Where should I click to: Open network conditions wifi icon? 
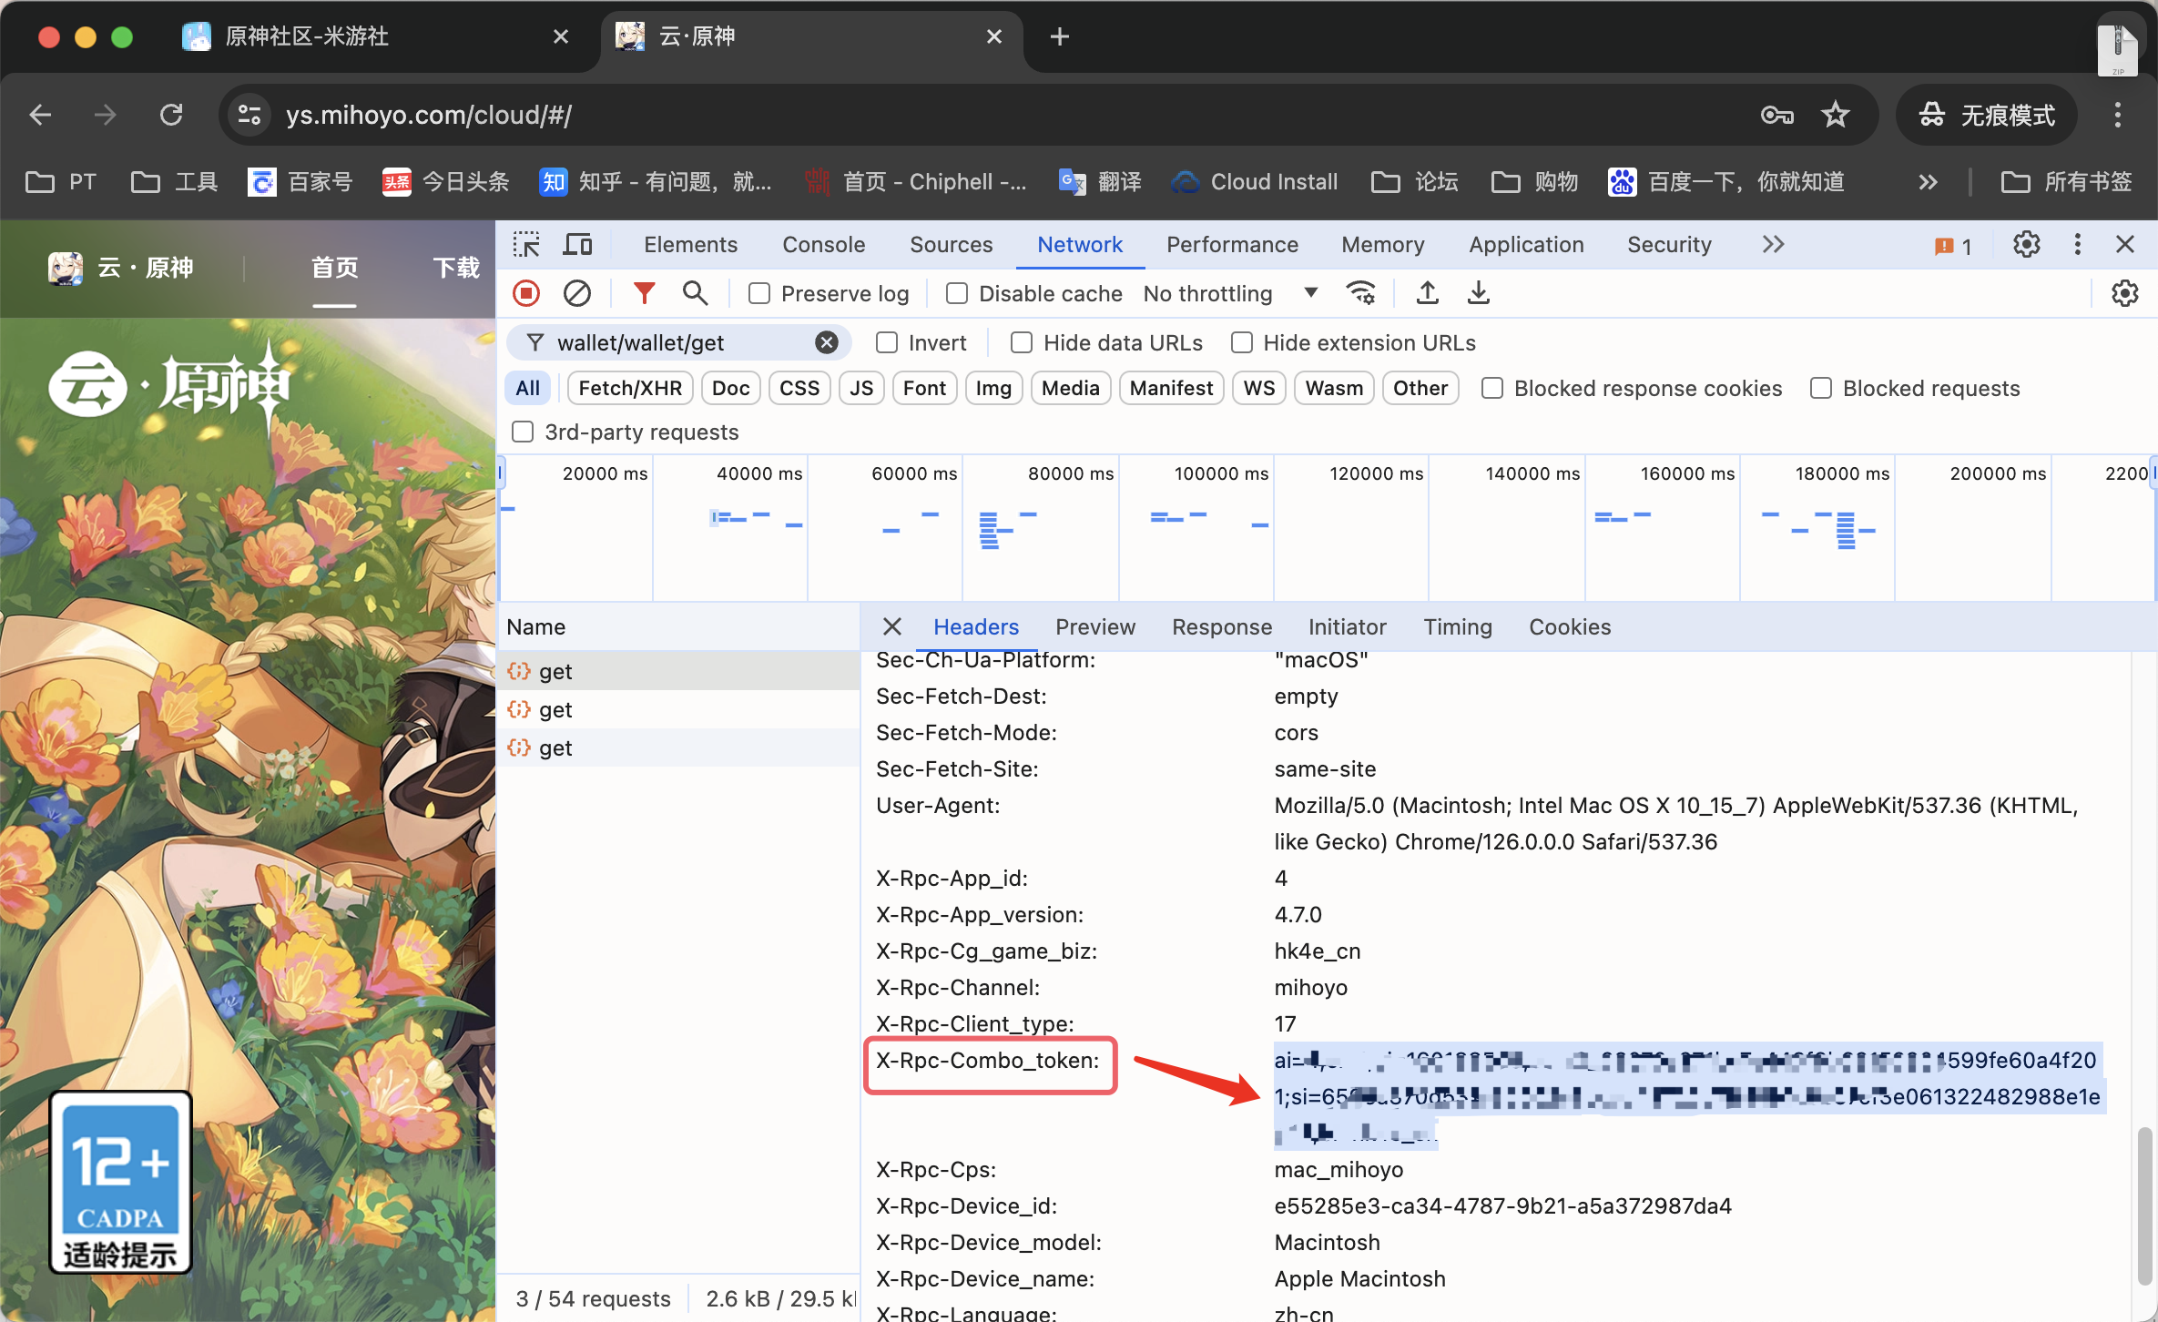(1361, 293)
